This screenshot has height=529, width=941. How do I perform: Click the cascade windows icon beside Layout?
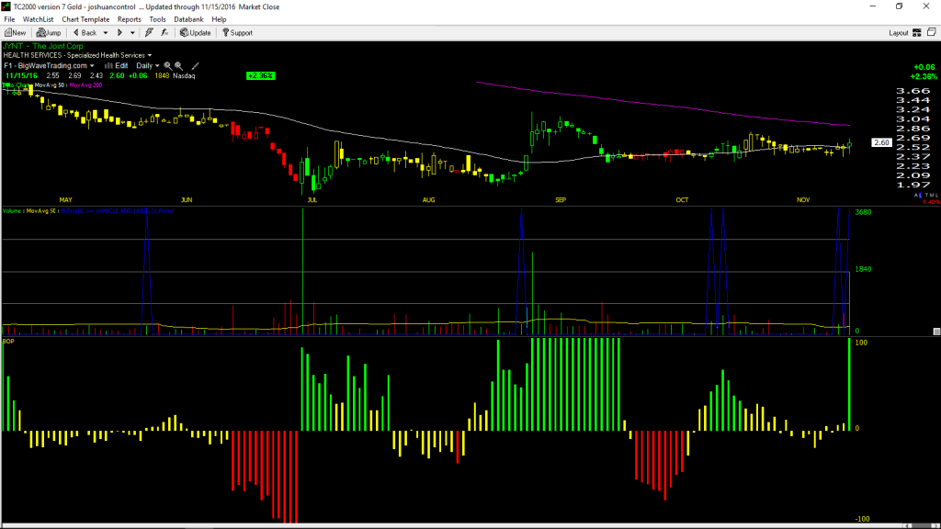click(x=932, y=32)
